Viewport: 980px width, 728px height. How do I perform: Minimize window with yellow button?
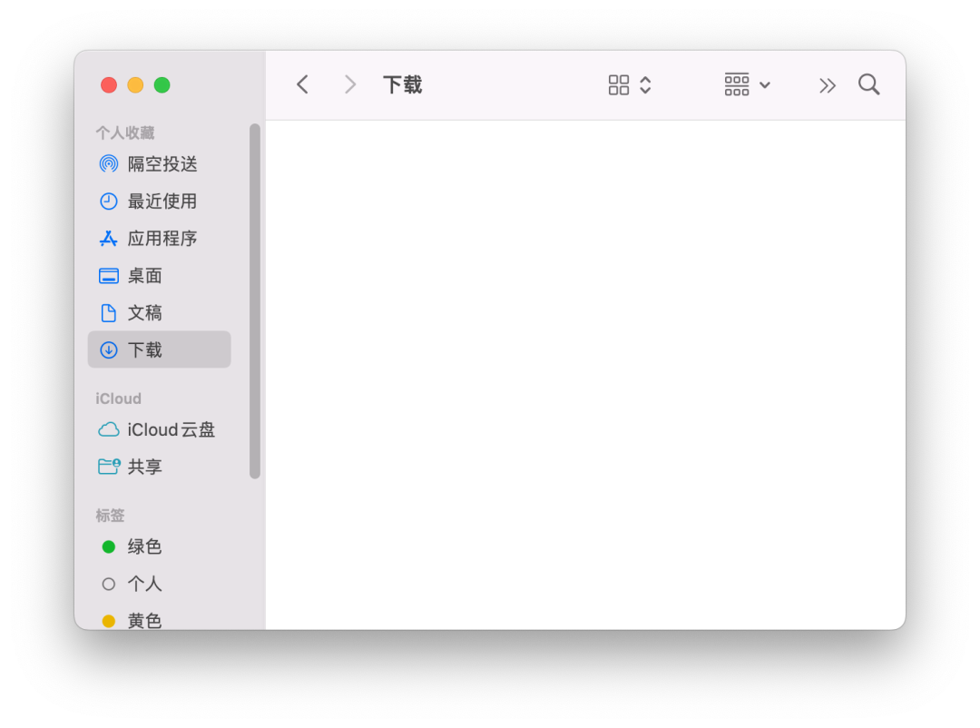[x=135, y=85]
